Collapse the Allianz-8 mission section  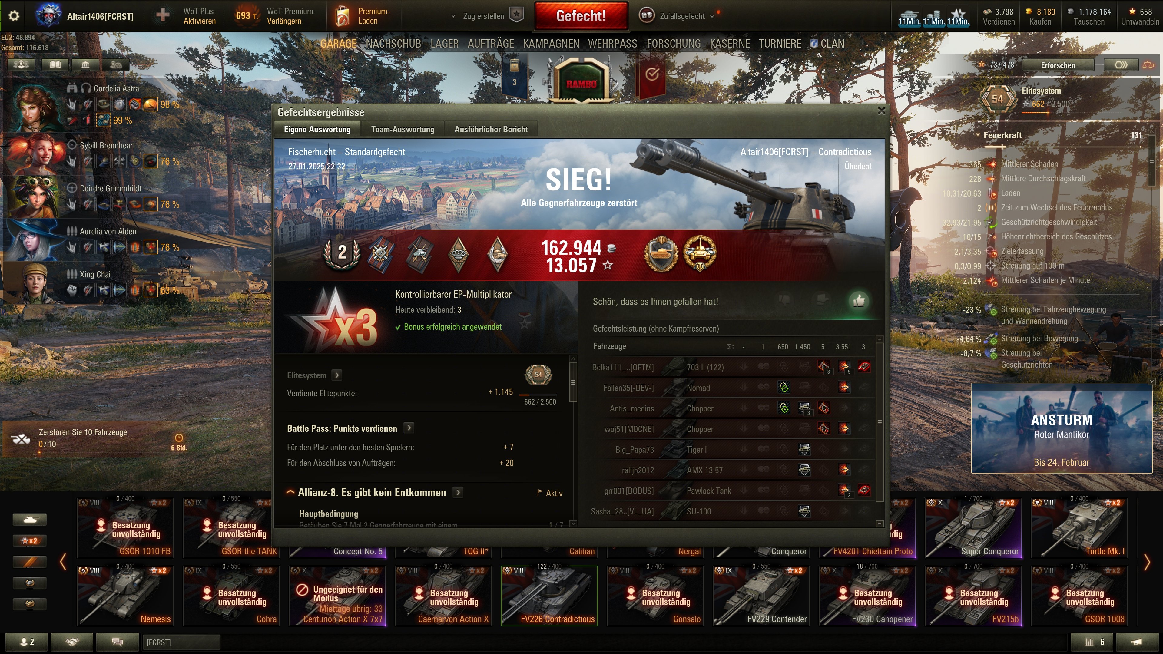pyautogui.click(x=290, y=492)
